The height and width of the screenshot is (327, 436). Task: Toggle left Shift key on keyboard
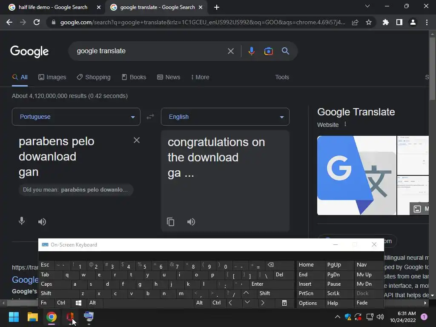pyautogui.click(x=59, y=293)
